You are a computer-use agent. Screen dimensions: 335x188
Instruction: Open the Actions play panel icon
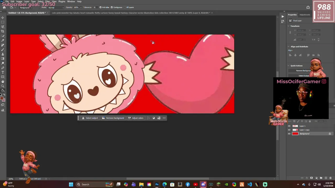pyautogui.click(x=283, y=16)
